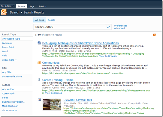Filter results by PowerPoint type
Viewport: 163px width, 117px height.
coord(8,47)
